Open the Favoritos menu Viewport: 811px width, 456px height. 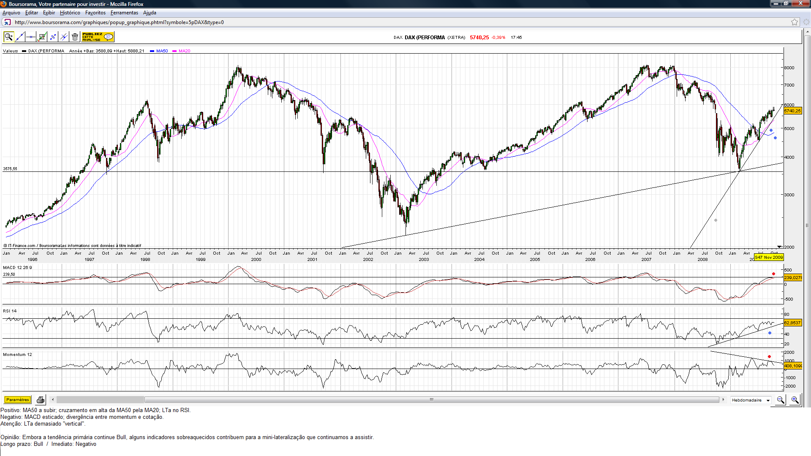(95, 13)
